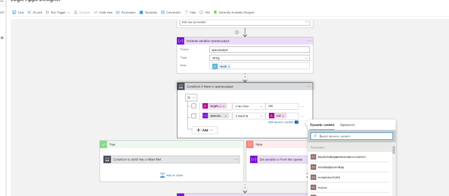Click the Condition if there is openaioutput icon
The height and width of the screenshot is (196, 449).
(181, 86)
